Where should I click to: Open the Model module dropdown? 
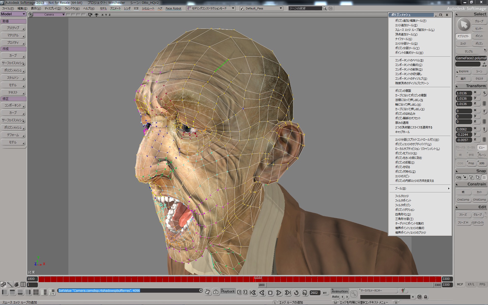tap(13, 14)
